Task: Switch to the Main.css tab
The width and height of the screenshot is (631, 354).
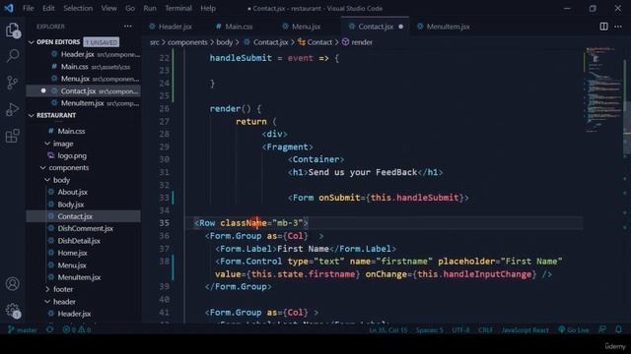Action: pyautogui.click(x=239, y=27)
